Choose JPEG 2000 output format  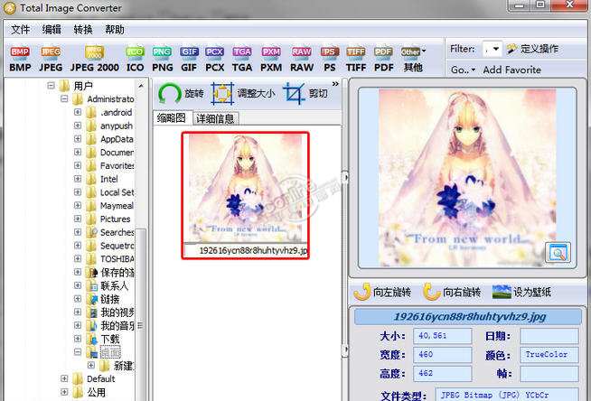94,59
